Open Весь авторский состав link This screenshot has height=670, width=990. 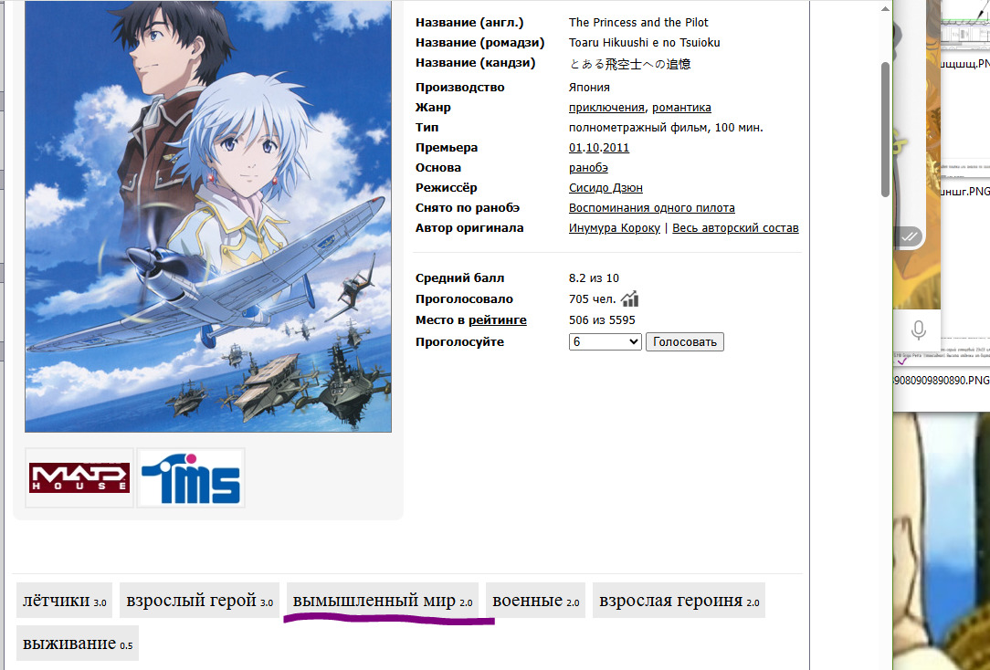click(x=735, y=228)
